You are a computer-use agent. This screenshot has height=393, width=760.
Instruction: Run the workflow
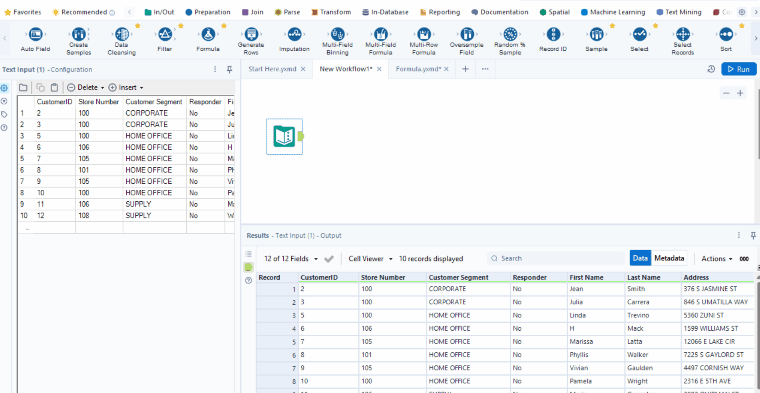(739, 69)
